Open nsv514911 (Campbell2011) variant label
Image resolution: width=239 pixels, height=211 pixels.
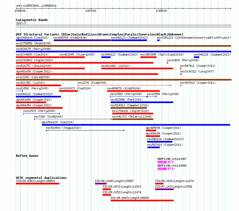130,105
